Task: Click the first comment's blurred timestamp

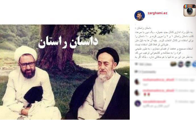Action: (x=185, y=80)
